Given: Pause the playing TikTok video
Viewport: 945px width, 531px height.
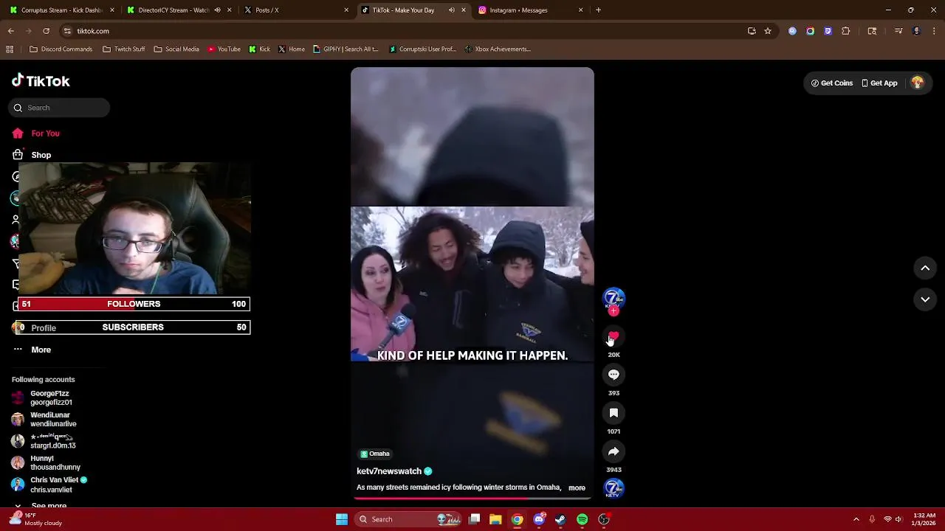Looking at the screenshot, I should tap(472, 284).
